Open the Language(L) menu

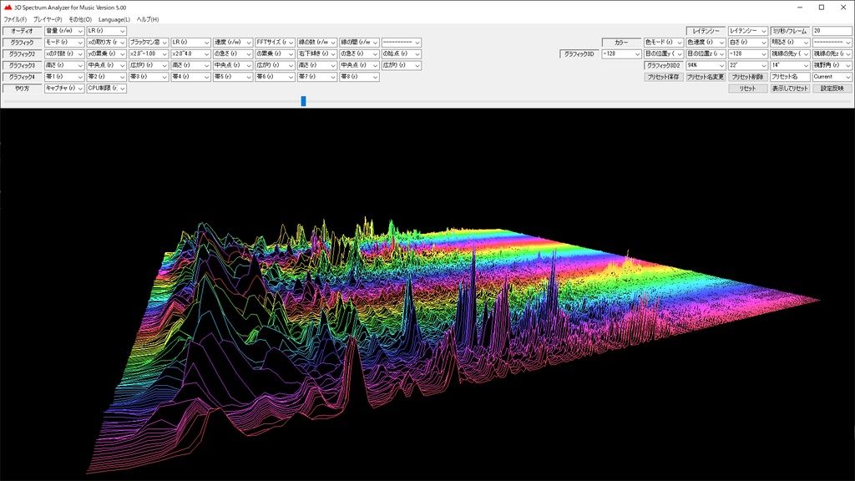point(114,19)
